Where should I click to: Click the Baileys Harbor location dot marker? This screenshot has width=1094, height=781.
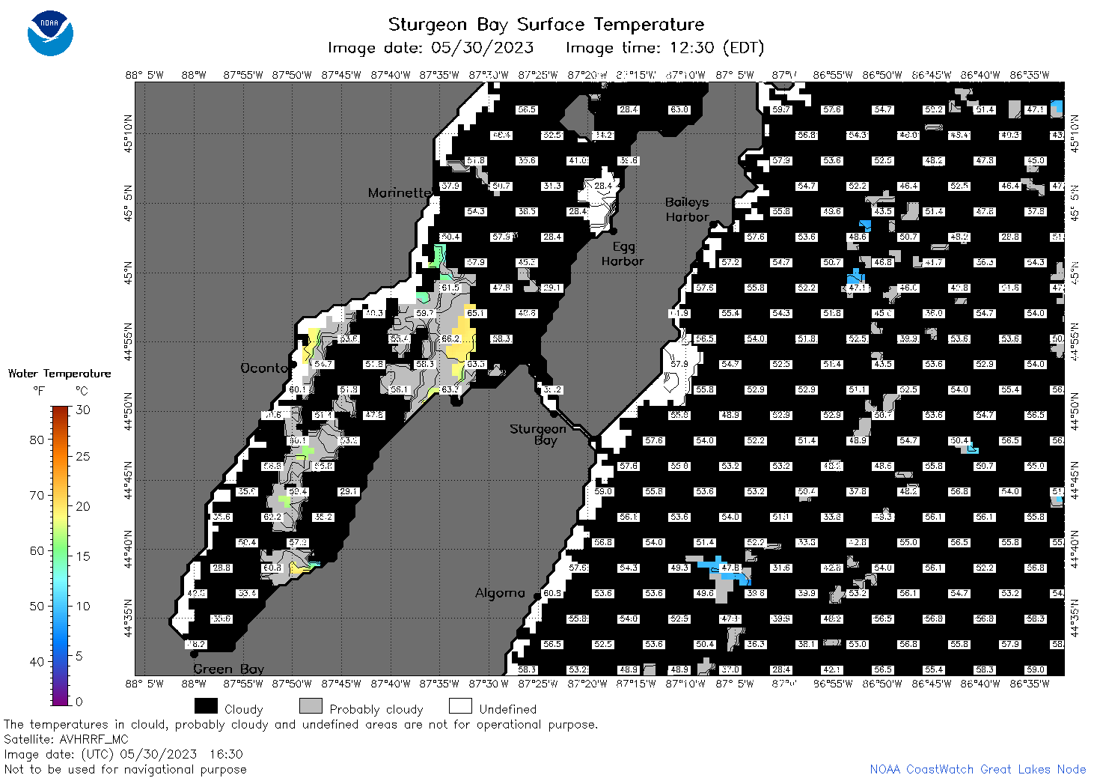pyautogui.click(x=714, y=225)
